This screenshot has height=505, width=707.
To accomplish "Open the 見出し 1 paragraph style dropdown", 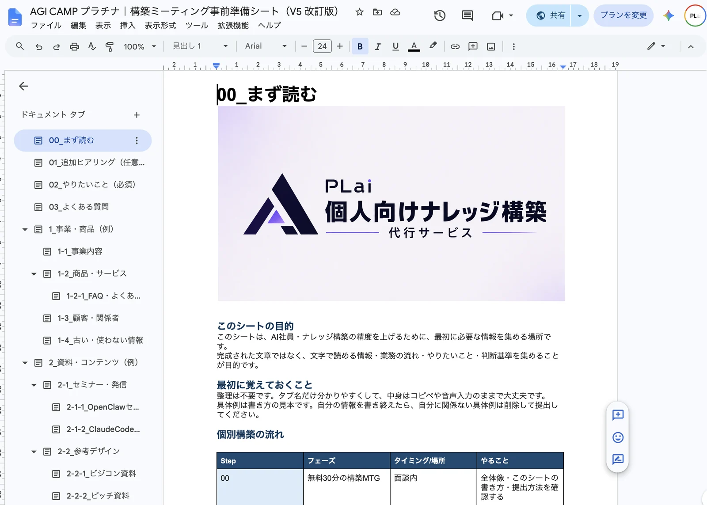I will tap(200, 46).
